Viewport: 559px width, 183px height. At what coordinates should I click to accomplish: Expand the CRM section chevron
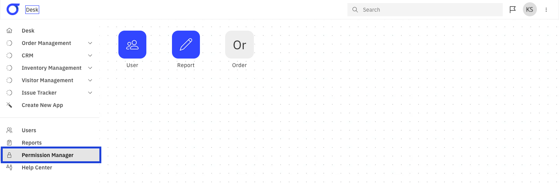[x=90, y=55]
